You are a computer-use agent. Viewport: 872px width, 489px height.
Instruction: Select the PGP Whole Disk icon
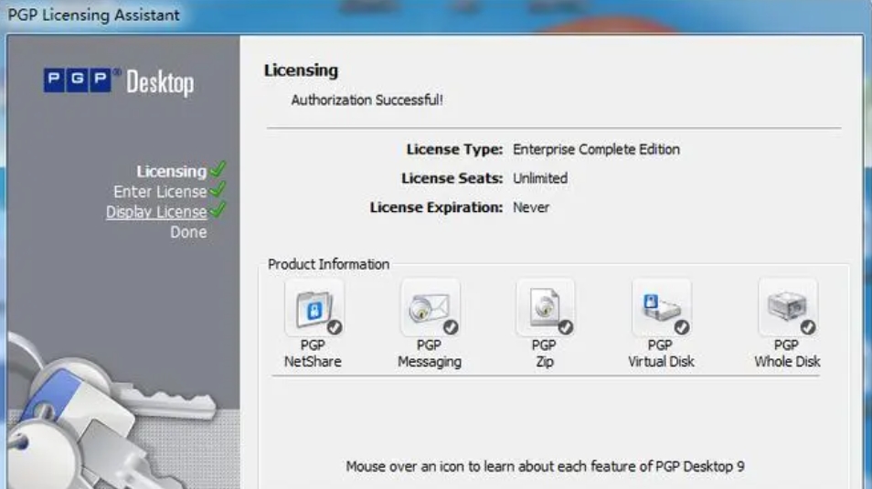pyautogui.click(x=788, y=308)
